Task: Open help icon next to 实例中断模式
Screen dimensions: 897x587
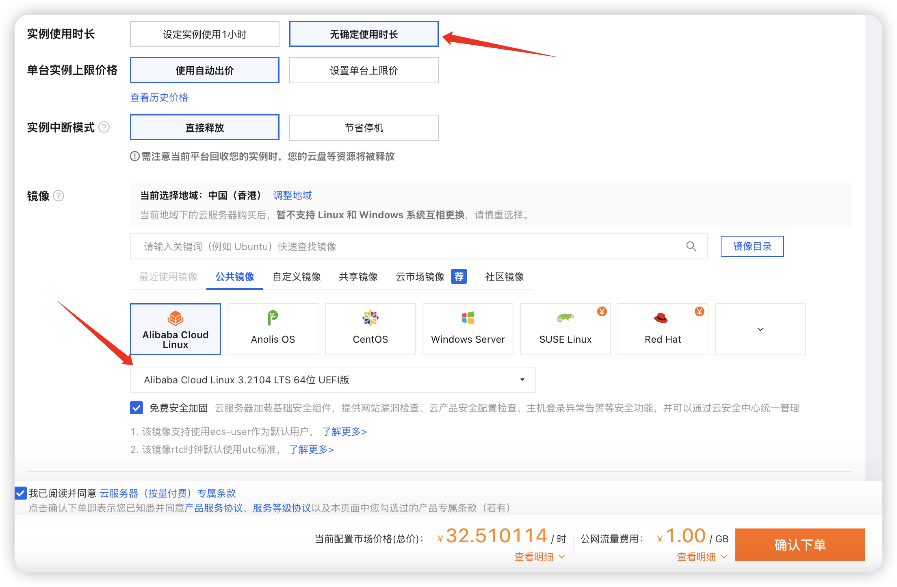Action: tap(104, 127)
